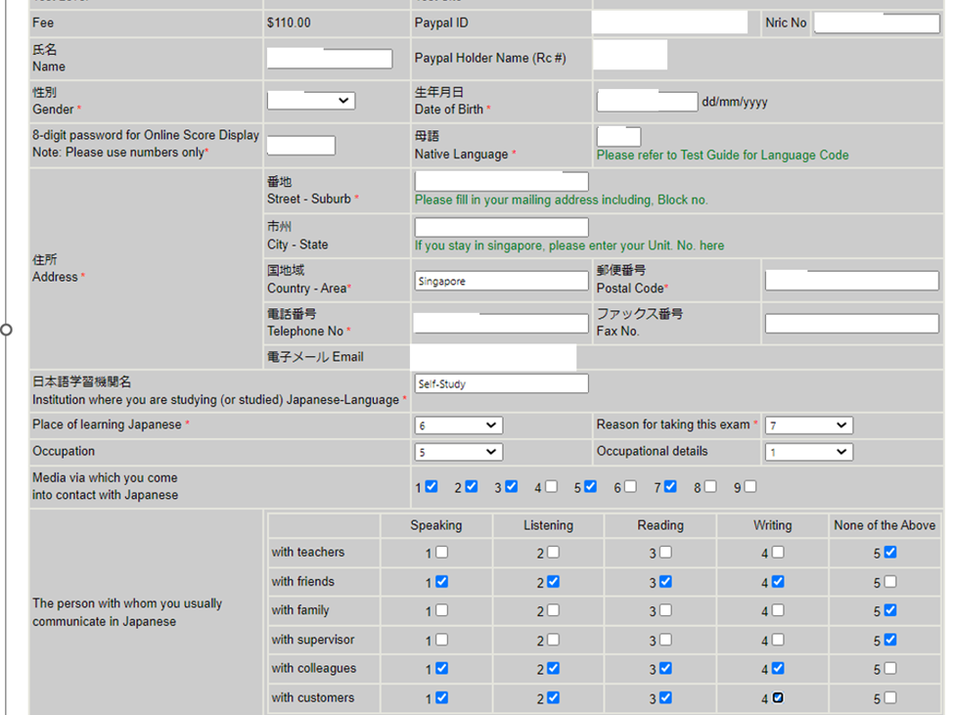953x715 pixels.
Task: Tick Speaking checkbox for with teachers
Action: coord(442,553)
